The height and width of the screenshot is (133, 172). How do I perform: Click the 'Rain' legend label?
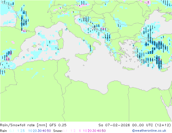4,131
